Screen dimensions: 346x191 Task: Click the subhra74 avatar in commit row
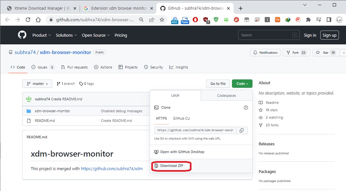[29, 99]
